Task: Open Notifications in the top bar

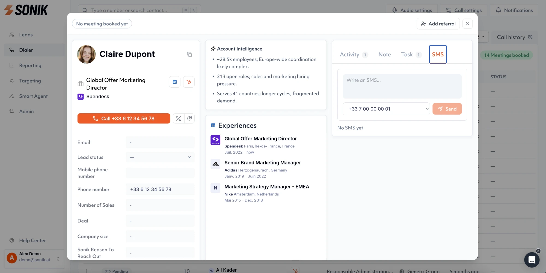Action: [x=514, y=10]
